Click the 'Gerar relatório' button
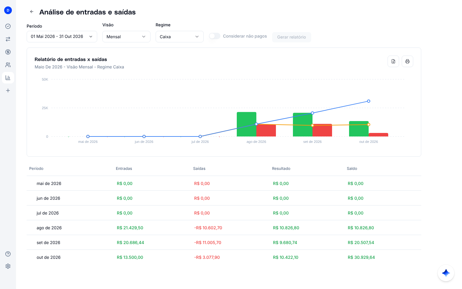The image size is (462, 289). pyautogui.click(x=292, y=37)
